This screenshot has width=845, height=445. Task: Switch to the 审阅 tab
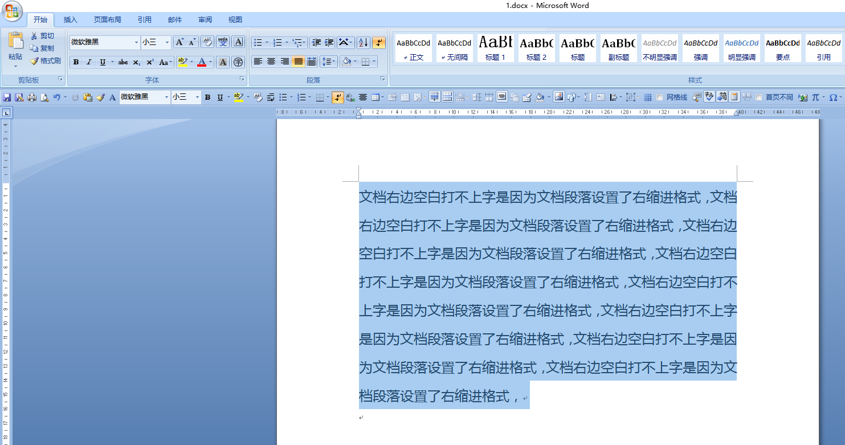(x=205, y=20)
